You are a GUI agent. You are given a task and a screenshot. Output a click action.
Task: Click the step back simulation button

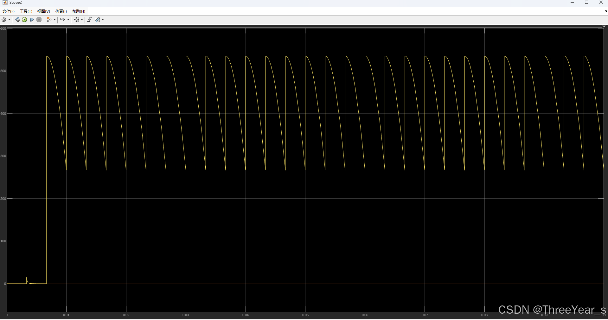click(x=17, y=20)
